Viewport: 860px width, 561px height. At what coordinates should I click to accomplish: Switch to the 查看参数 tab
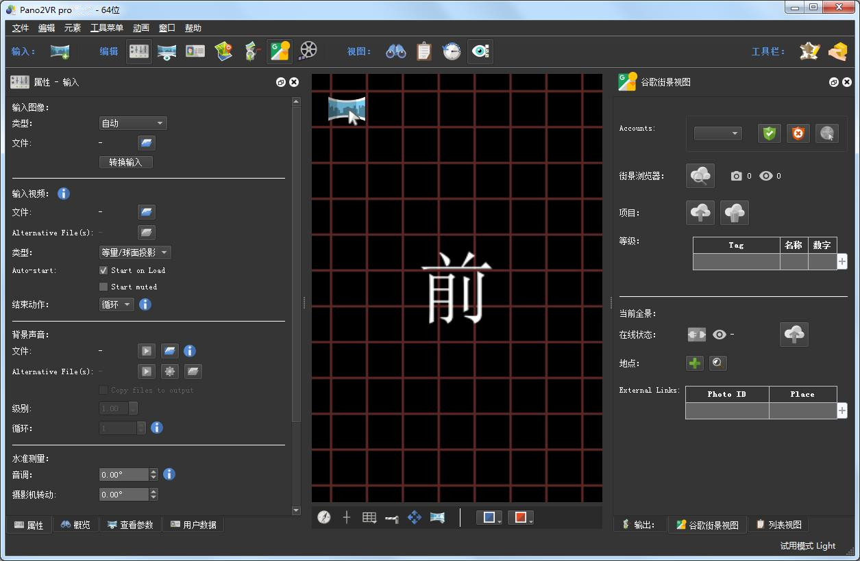[x=130, y=525]
